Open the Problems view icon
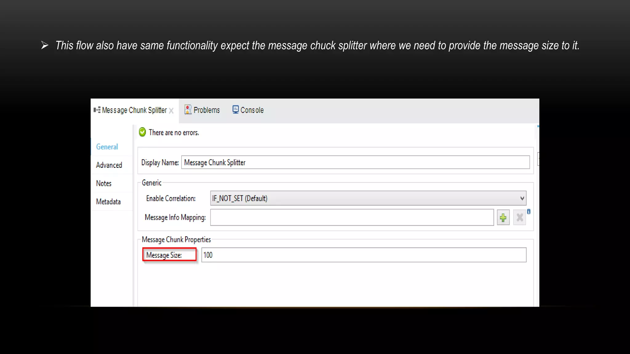630x354 pixels. click(x=188, y=109)
